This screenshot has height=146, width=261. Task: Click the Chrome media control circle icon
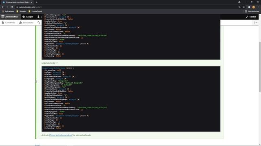(x=239, y=2)
